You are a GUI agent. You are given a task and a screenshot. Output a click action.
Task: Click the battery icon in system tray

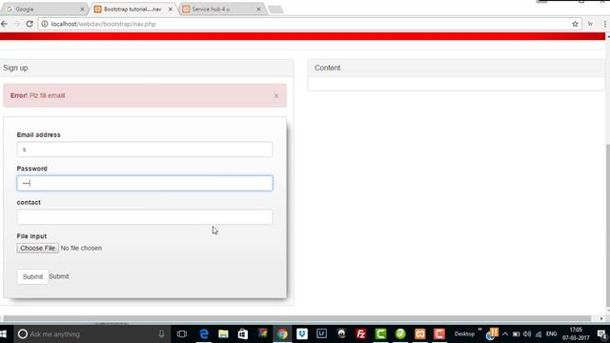coord(517,334)
